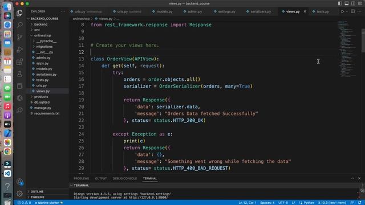This screenshot has width=365, height=205.
Task: Open the Testing flask view
Action: [19, 74]
